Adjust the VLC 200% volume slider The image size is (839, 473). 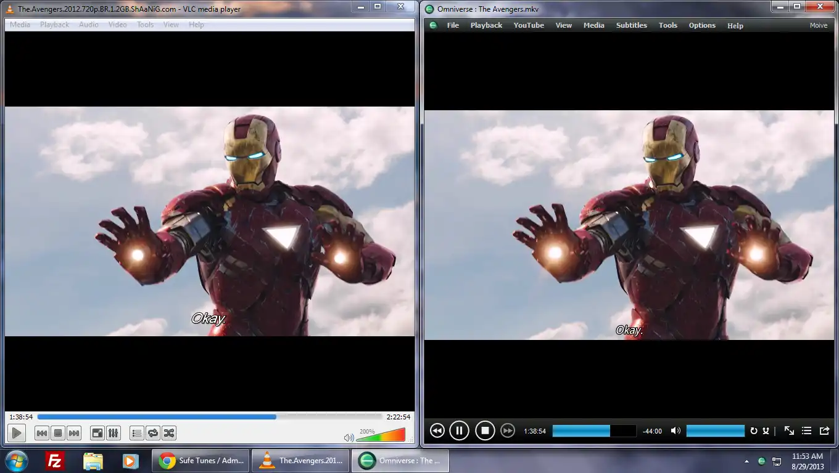pos(381,435)
